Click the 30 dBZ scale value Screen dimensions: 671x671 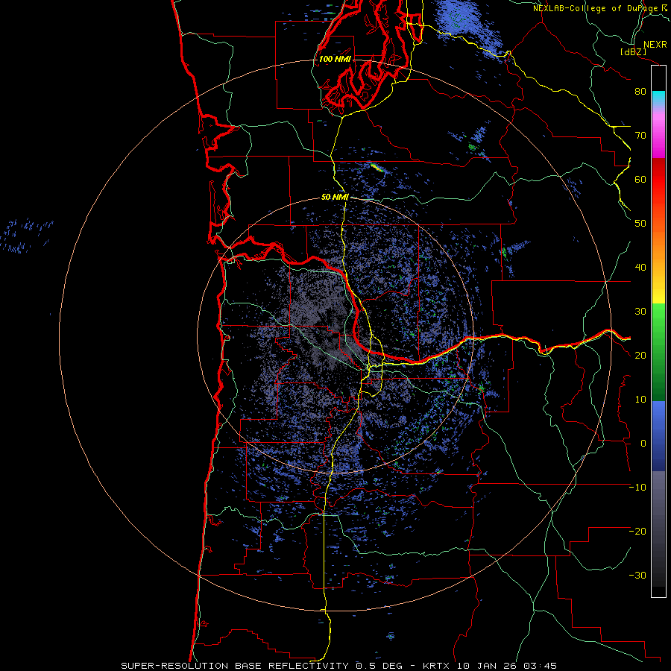point(640,312)
